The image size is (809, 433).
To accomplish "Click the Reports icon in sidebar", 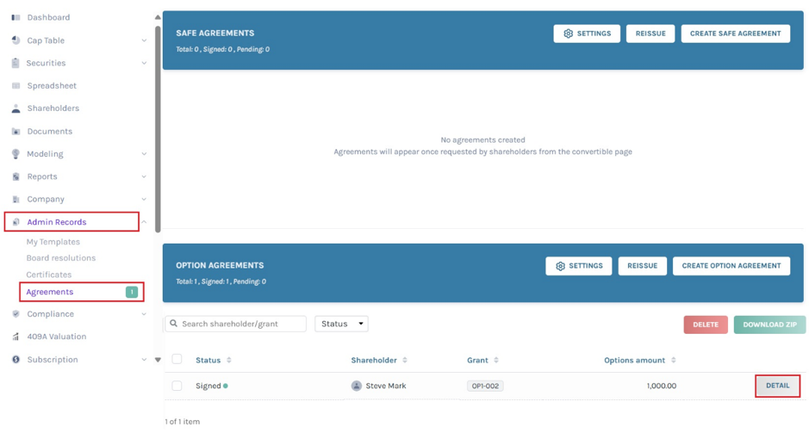I will (x=16, y=176).
